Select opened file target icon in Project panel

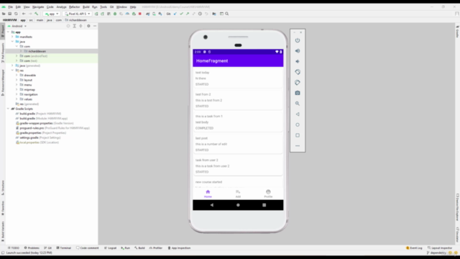tap(68, 26)
